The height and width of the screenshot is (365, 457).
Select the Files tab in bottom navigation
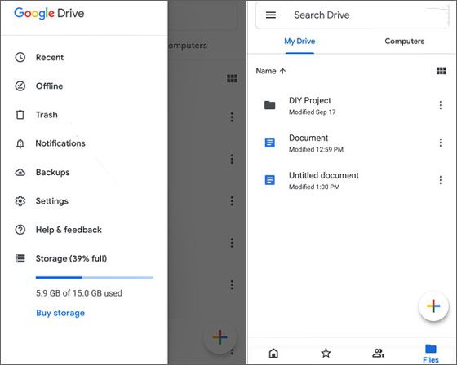pyautogui.click(x=431, y=354)
